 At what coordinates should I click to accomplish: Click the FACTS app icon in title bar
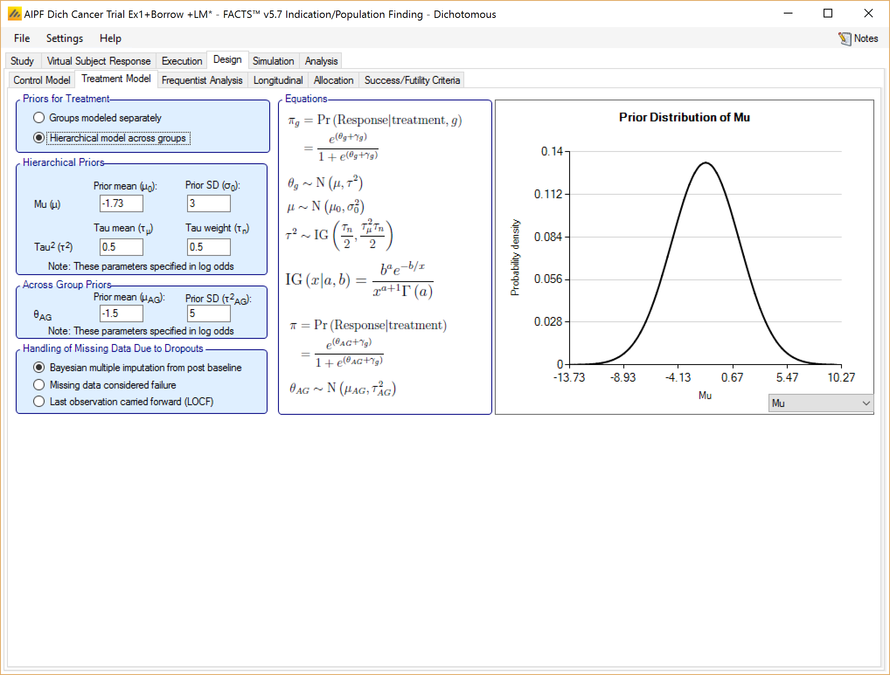(x=14, y=14)
